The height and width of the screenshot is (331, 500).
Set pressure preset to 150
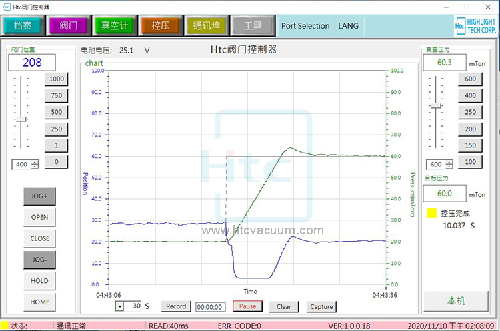(x=471, y=145)
